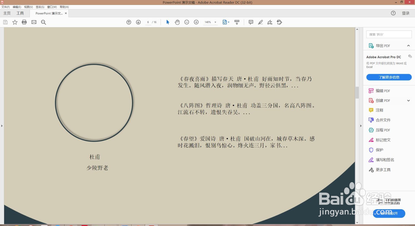
Task: Print the document with printer icon
Action: click(x=24, y=22)
